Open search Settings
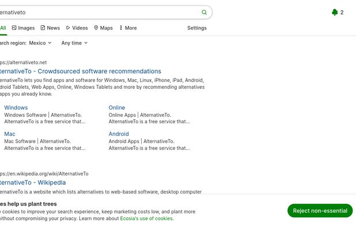This screenshot has height=227, width=356. [197, 28]
